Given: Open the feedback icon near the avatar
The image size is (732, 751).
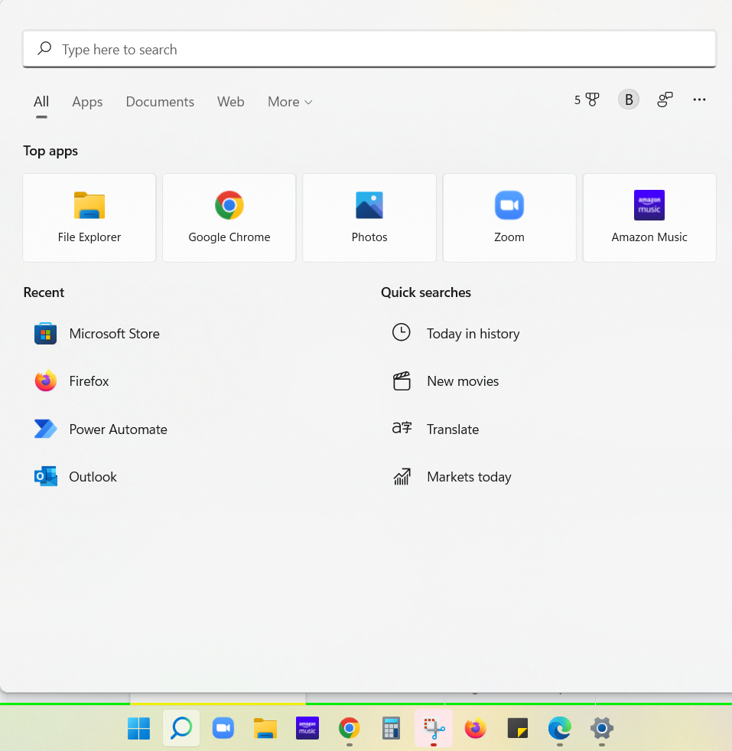Looking at the screenshot, I should click(664, 100).
